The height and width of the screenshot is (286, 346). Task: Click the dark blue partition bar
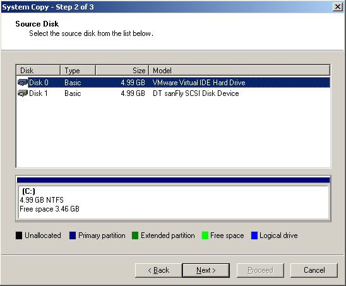pos(174,180)
